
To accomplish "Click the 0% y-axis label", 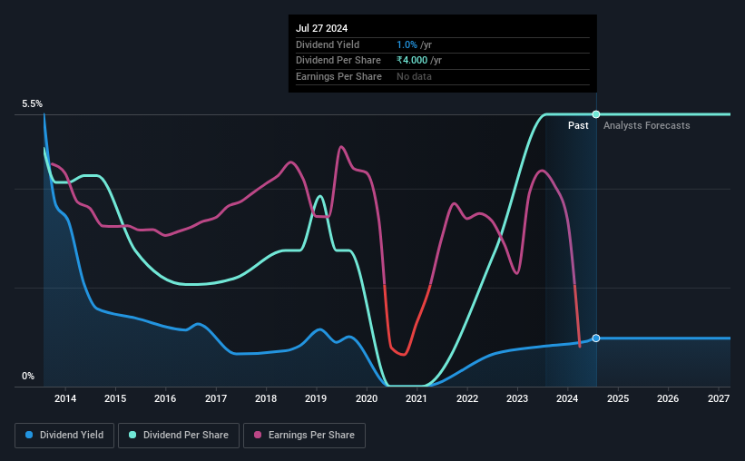I will point(28,376).
